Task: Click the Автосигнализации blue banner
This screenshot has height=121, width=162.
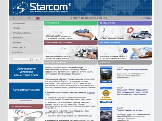Action: pos(26,91)
